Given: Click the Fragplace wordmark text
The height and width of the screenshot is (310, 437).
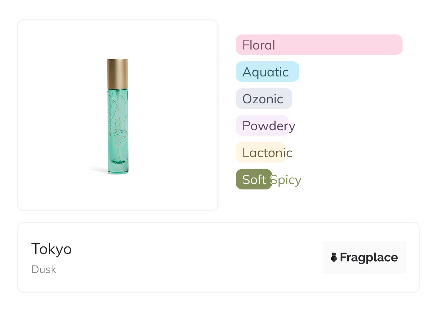Looking at the screenshot, I should (369, 257).
